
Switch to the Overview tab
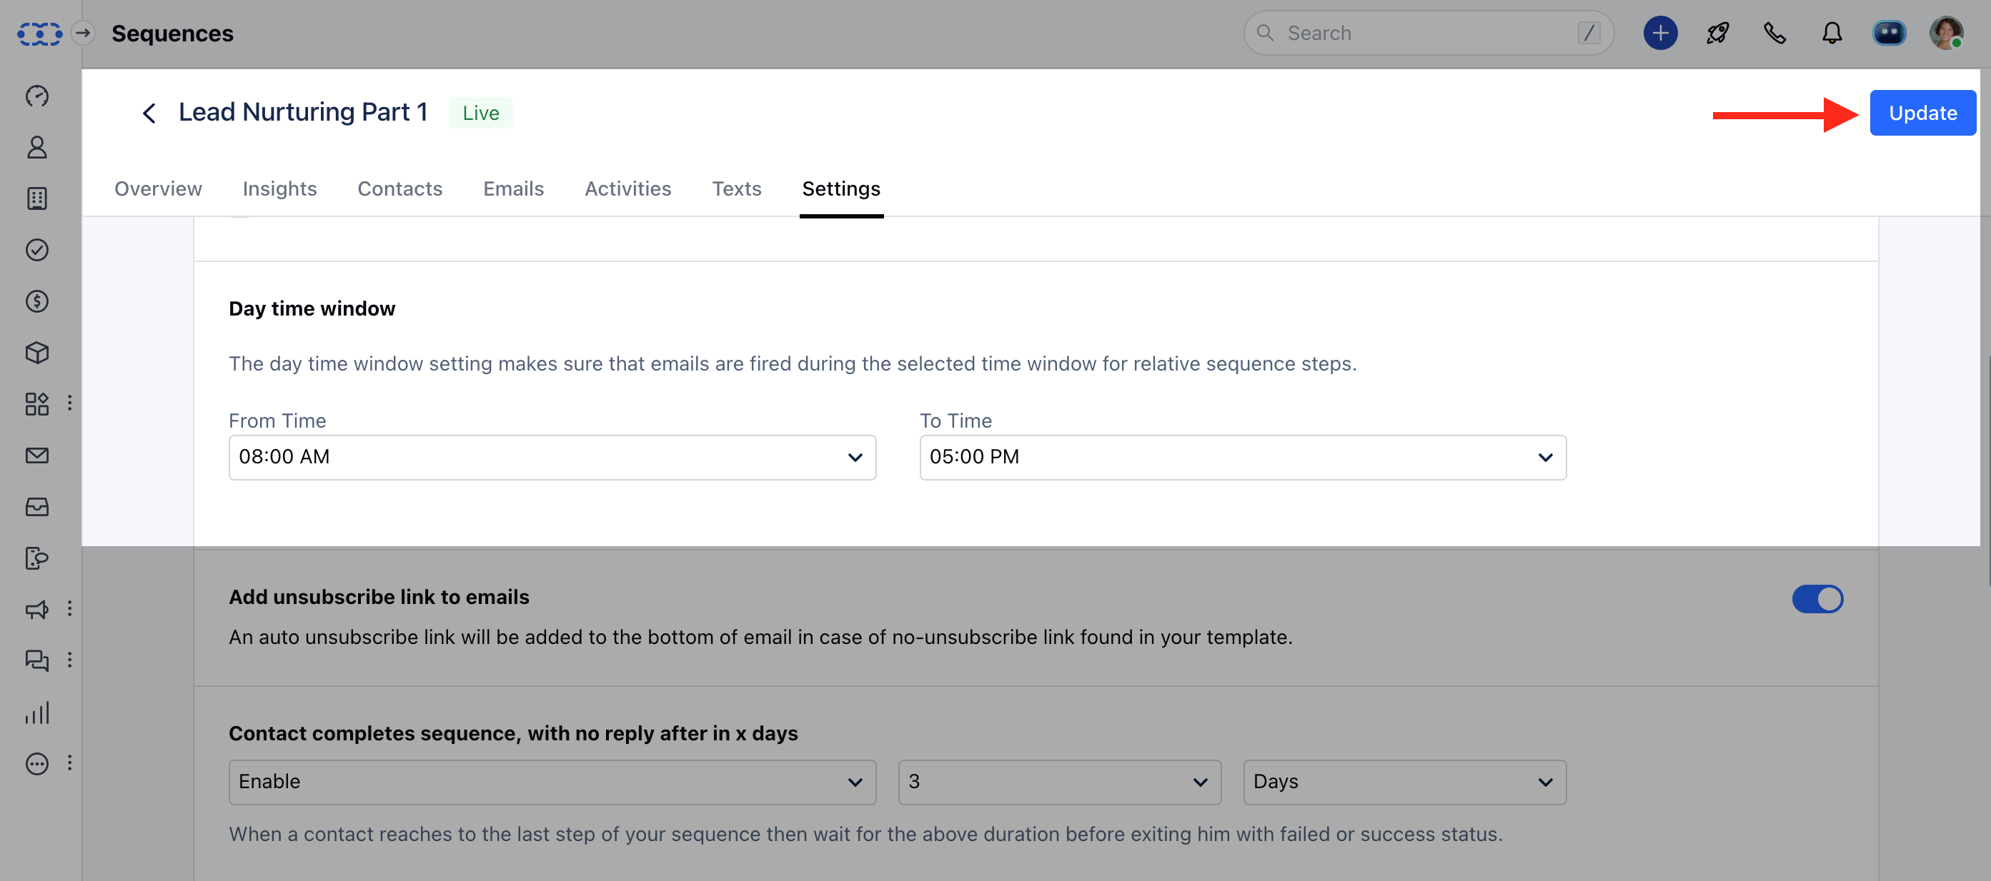158,189
